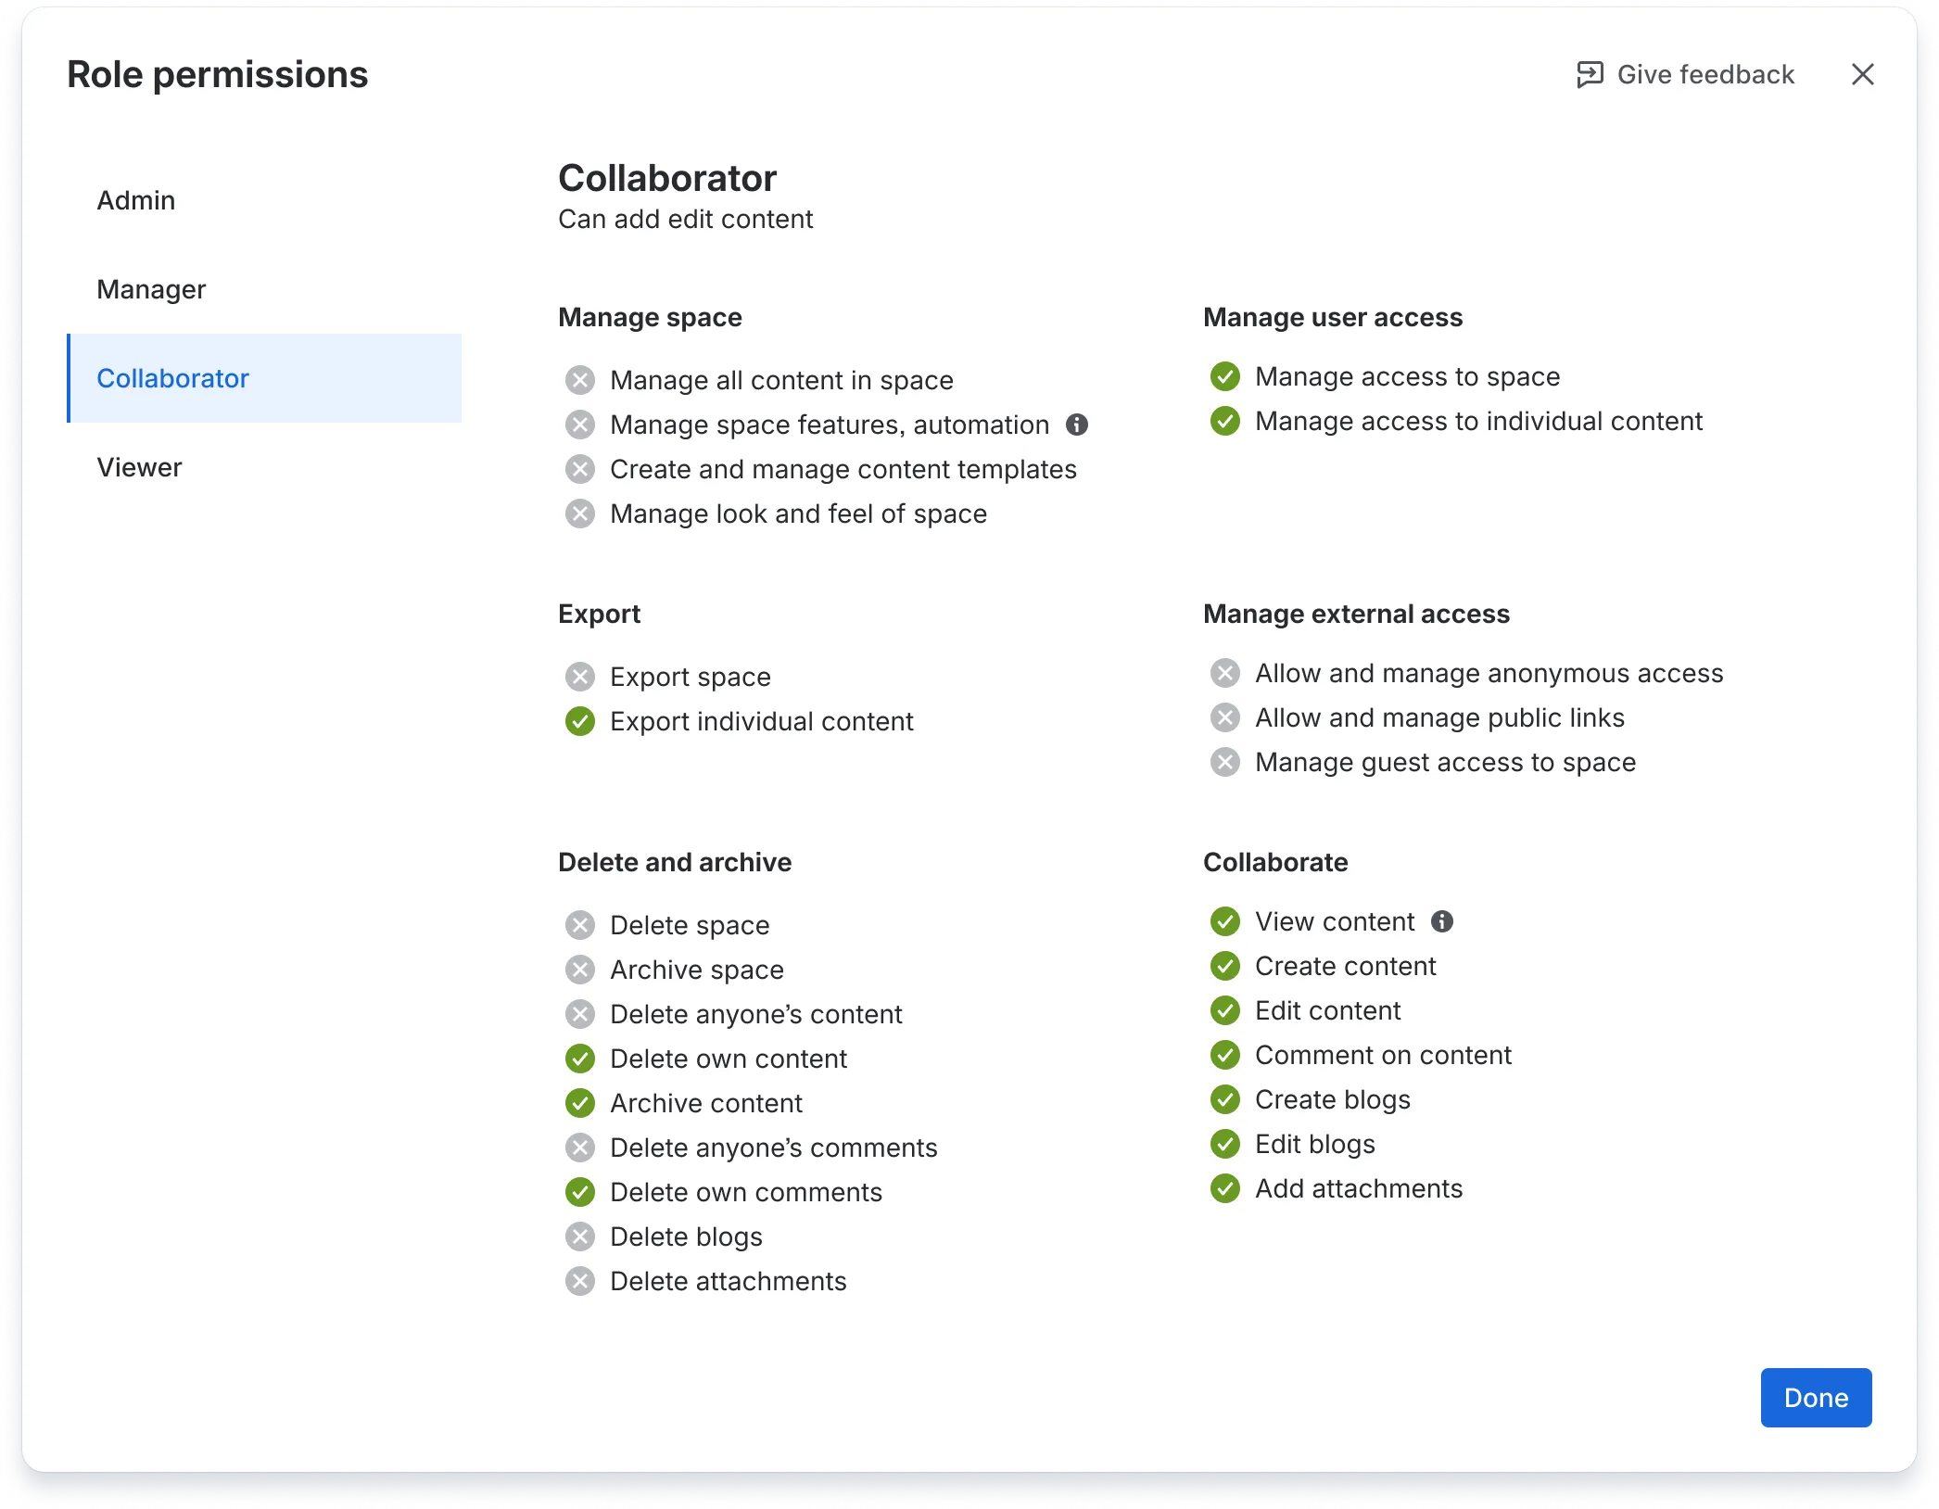Click Delete blogs text

point(686,1236)
